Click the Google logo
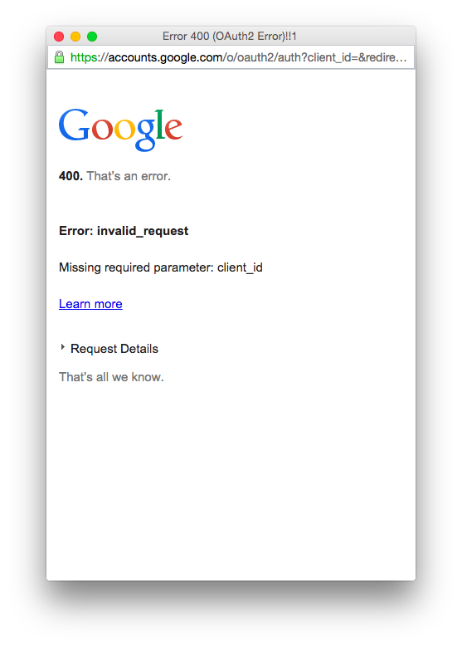 coord(120,130)
